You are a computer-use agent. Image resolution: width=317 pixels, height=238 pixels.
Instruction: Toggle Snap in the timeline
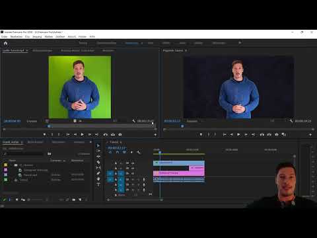tap(118, 152)
